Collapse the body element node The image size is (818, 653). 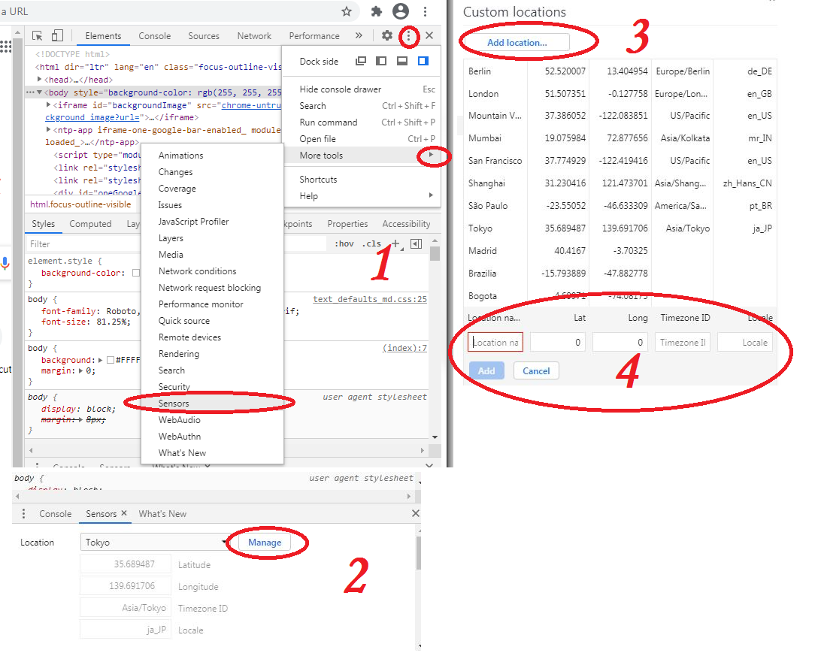pyautogui.click(x=39, y=92)
